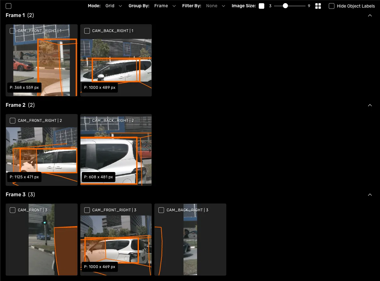Tick the select-all checkbox in the toolbar
Screen dimensions: 380x281
click(x=8, y=6)
